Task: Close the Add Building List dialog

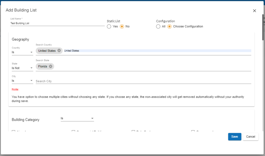Action: [254, 11]
